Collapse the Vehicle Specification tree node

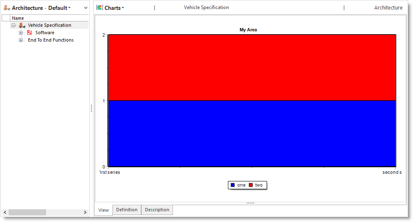tap(14, 26)
